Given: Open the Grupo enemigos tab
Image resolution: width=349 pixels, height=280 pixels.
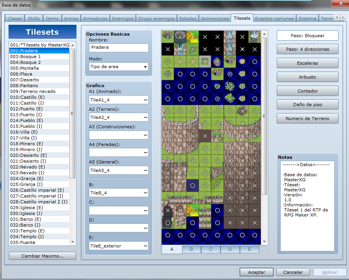Looking at the screenshot, I should click(x=156, y=19).
